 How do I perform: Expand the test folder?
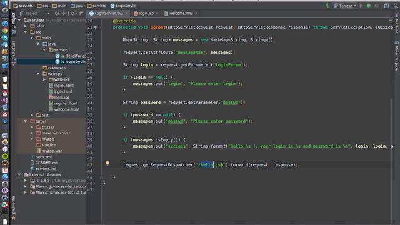point(32,115)
